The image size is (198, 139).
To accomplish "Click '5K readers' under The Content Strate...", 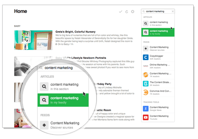I will click(154, 85).
